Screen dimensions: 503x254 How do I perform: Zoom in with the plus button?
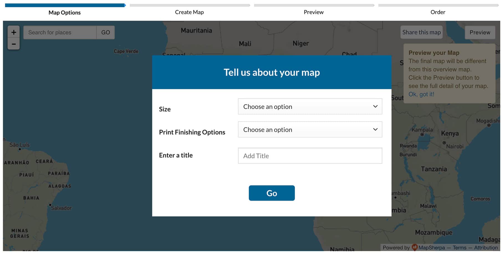pyautogui.click(x=14, y=32)
